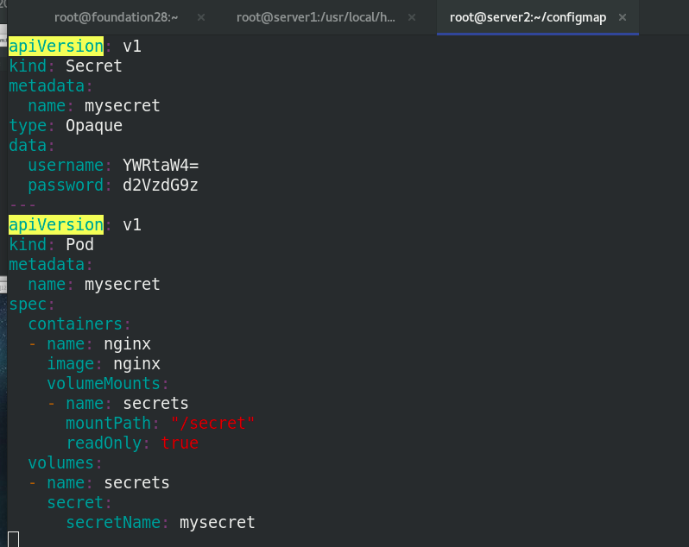Image resolution: width=689 pixels, height=547 pixels.
Task: Click the first highlighted apiVersion keyword
Action: pyautogui.click(x=56, y=46)
